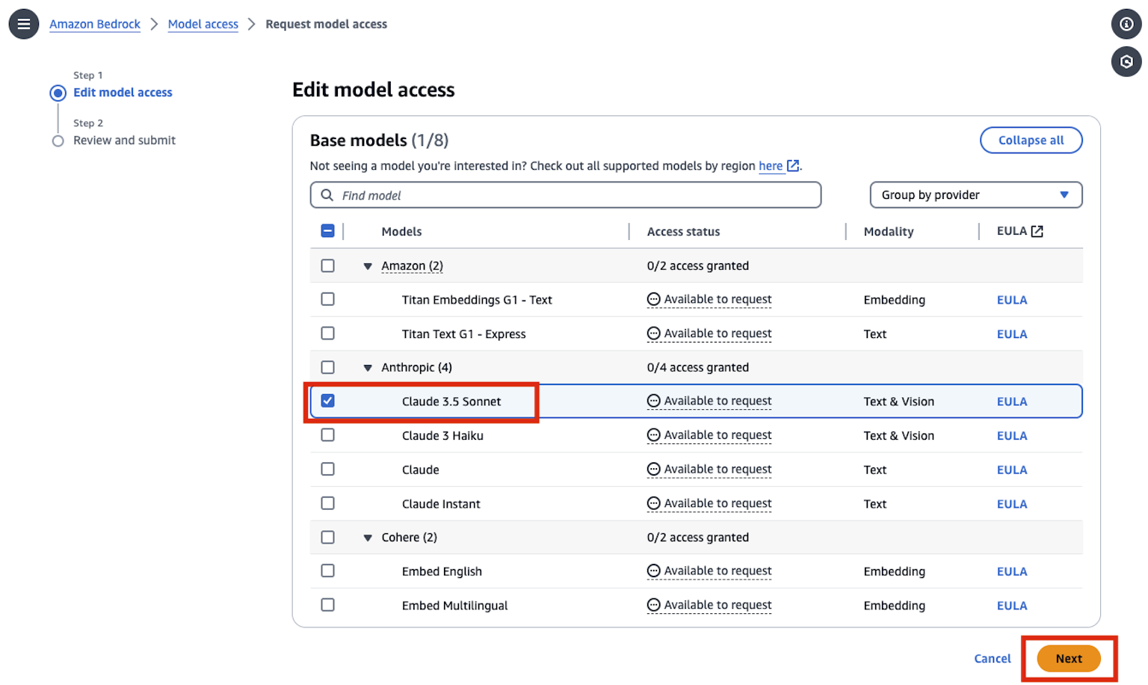Select the Edit model access step radio
1148x685 pixels.
pyautogui.click(x=58, y=93)
